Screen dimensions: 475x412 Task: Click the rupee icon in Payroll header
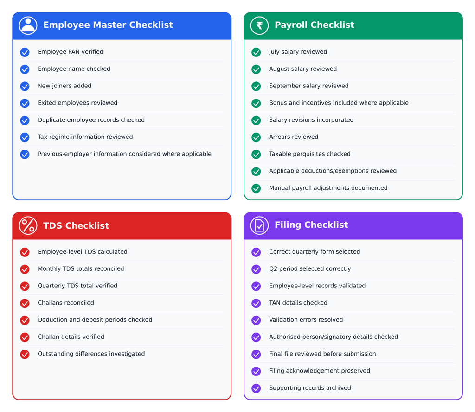point(259,25)
